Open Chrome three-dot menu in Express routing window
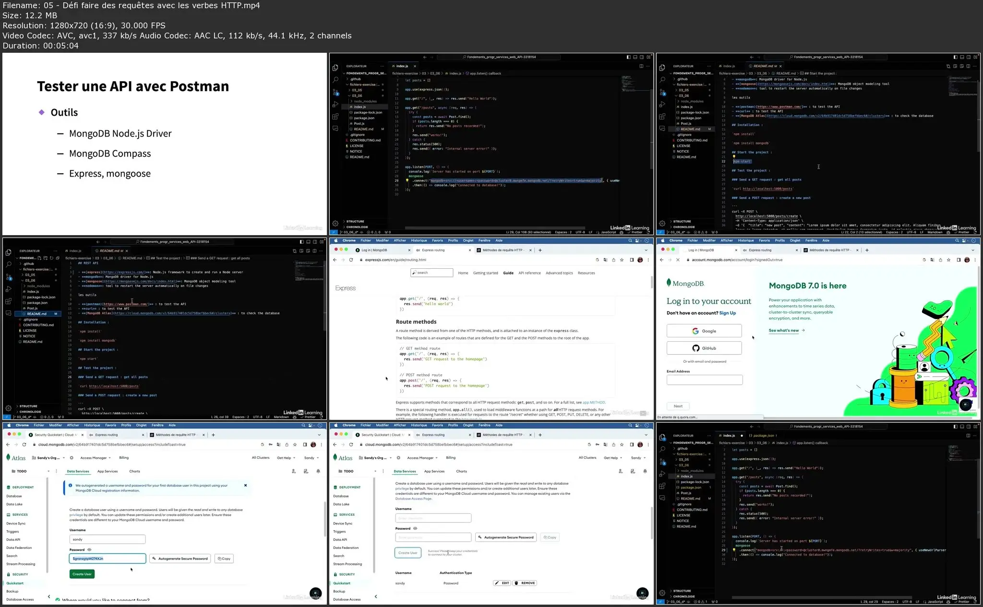 (x=648, y=260)
